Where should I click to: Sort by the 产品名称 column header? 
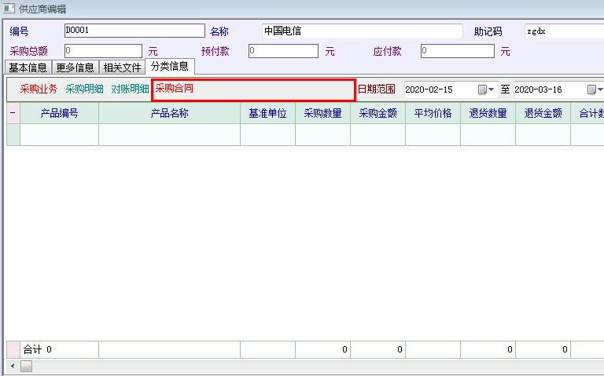(x=169, y=113)
